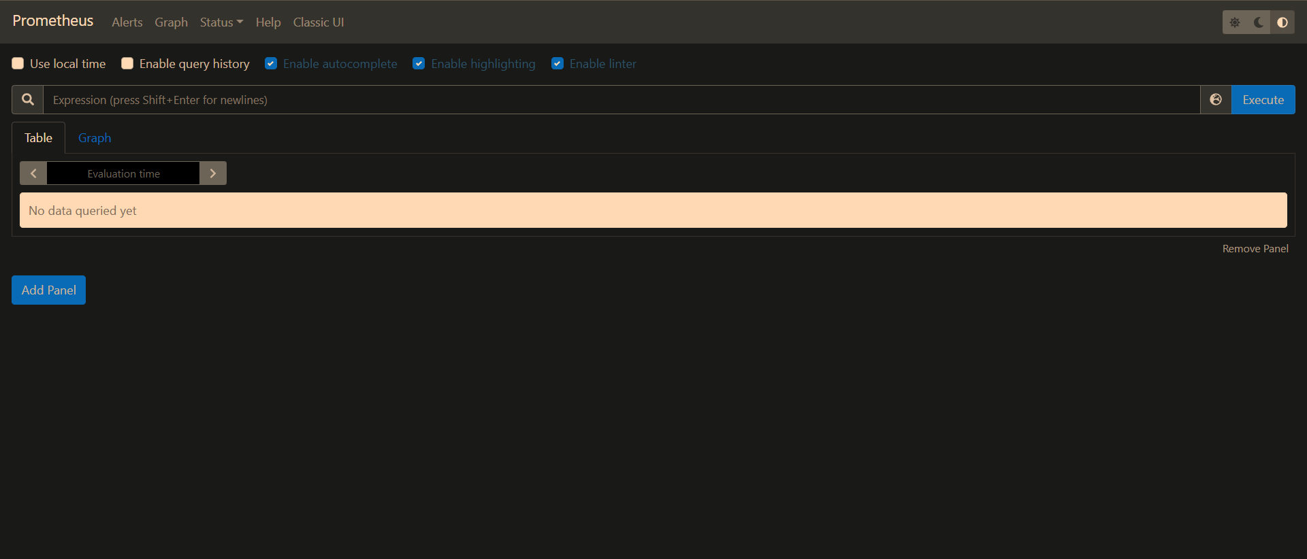
Task: Enable query history checkbox
Action: click(127, 63)
